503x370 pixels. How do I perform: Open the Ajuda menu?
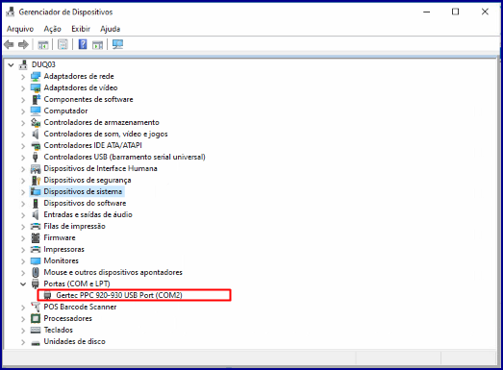[x=110, y=29]
